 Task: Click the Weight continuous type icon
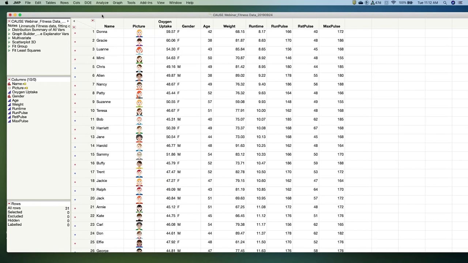[x=10, y=104]
